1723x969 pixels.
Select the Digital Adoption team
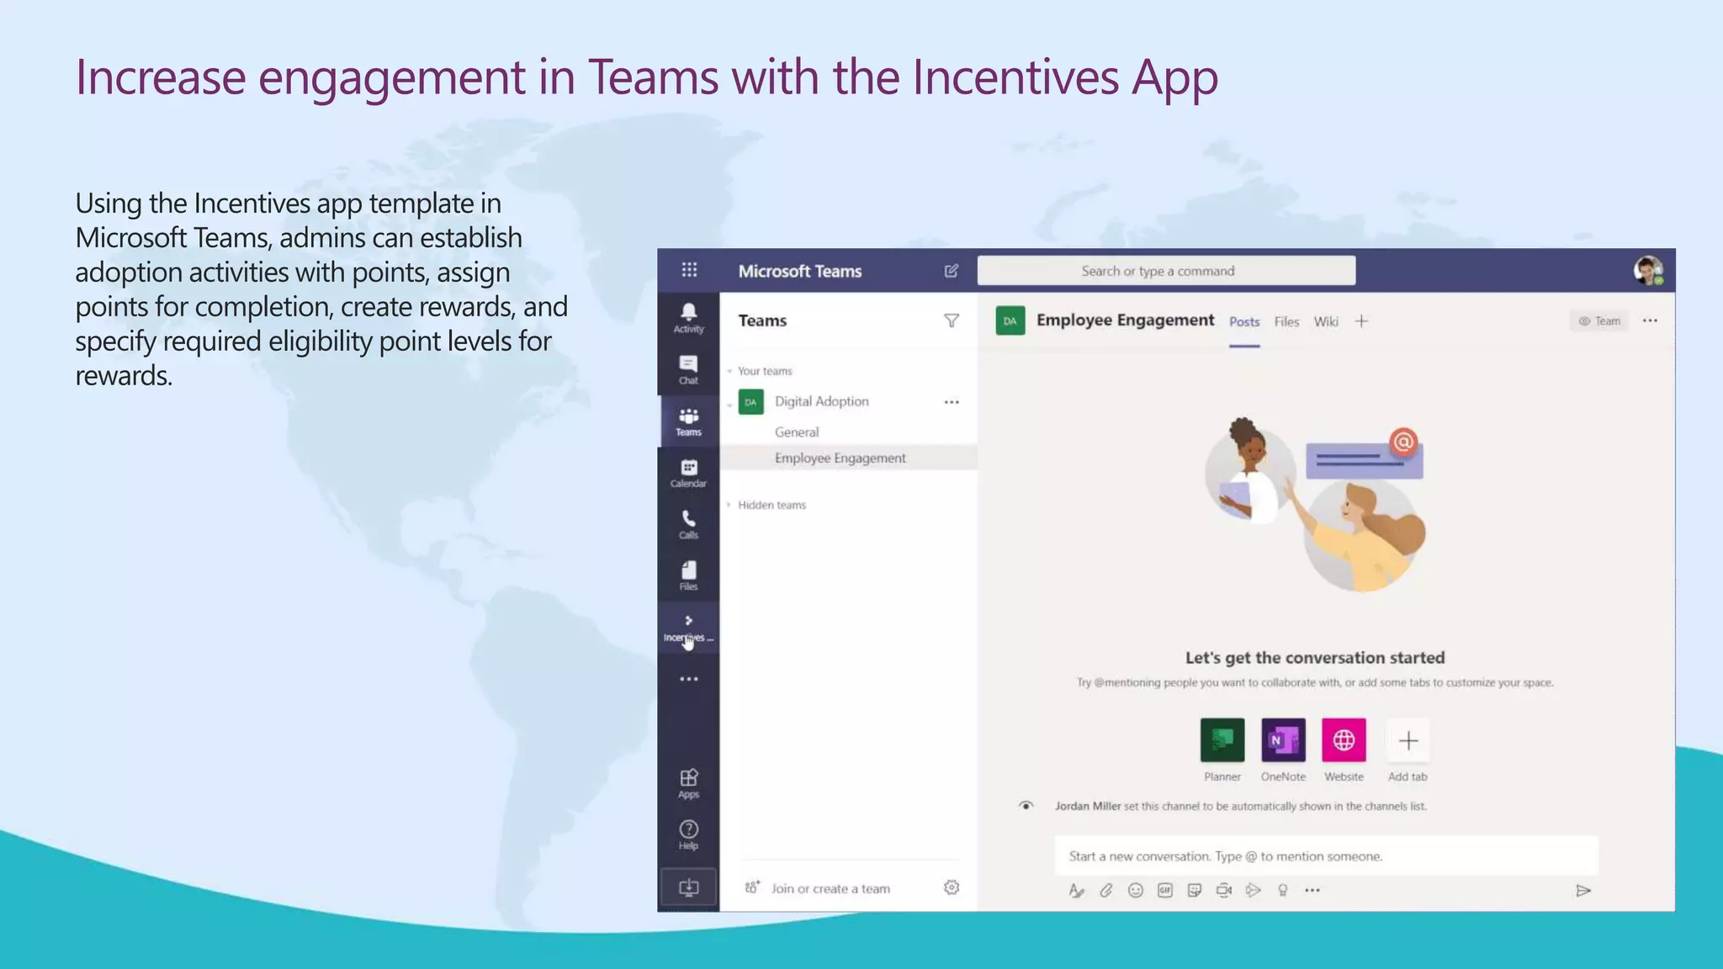point(821,401)
